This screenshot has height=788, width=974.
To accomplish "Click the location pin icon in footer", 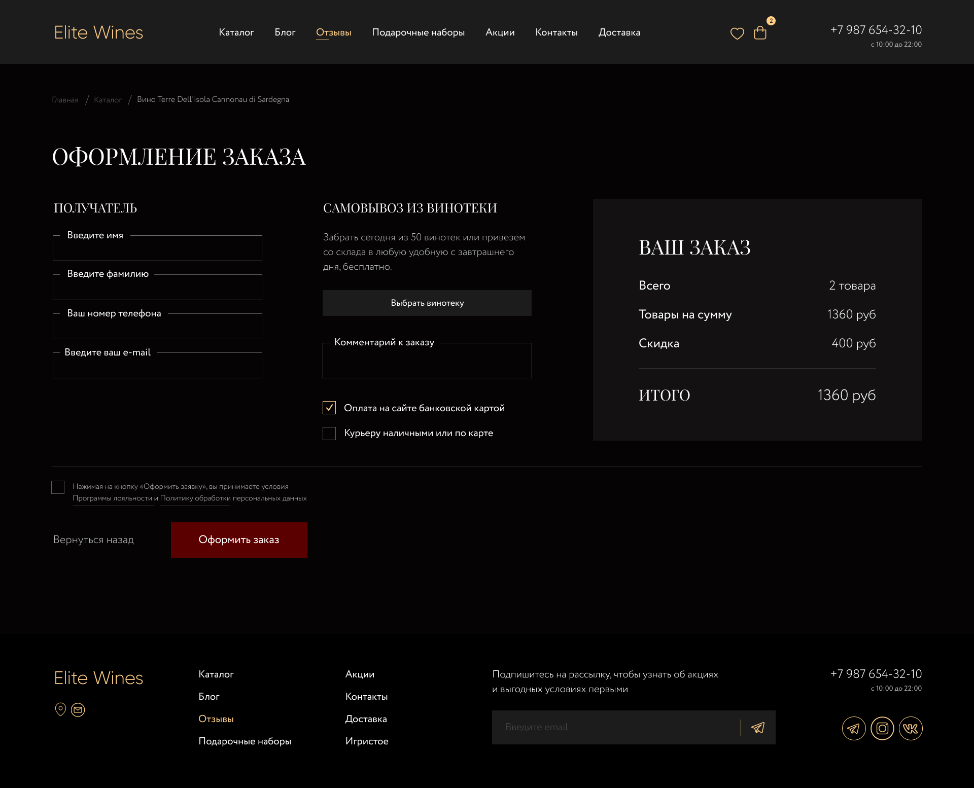I will tap(60, 709).
